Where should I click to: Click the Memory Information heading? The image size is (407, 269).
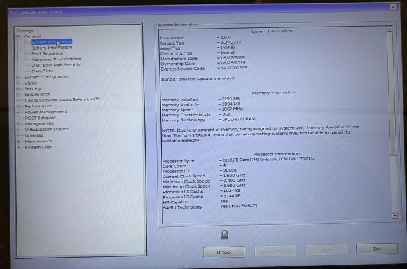[274, 92]
